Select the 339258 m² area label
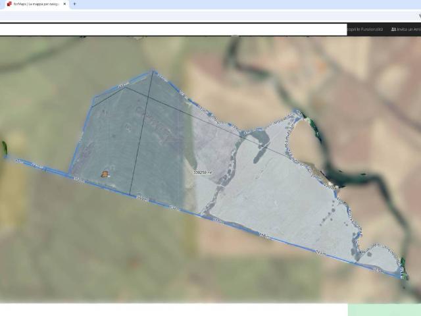 [203, 172]
